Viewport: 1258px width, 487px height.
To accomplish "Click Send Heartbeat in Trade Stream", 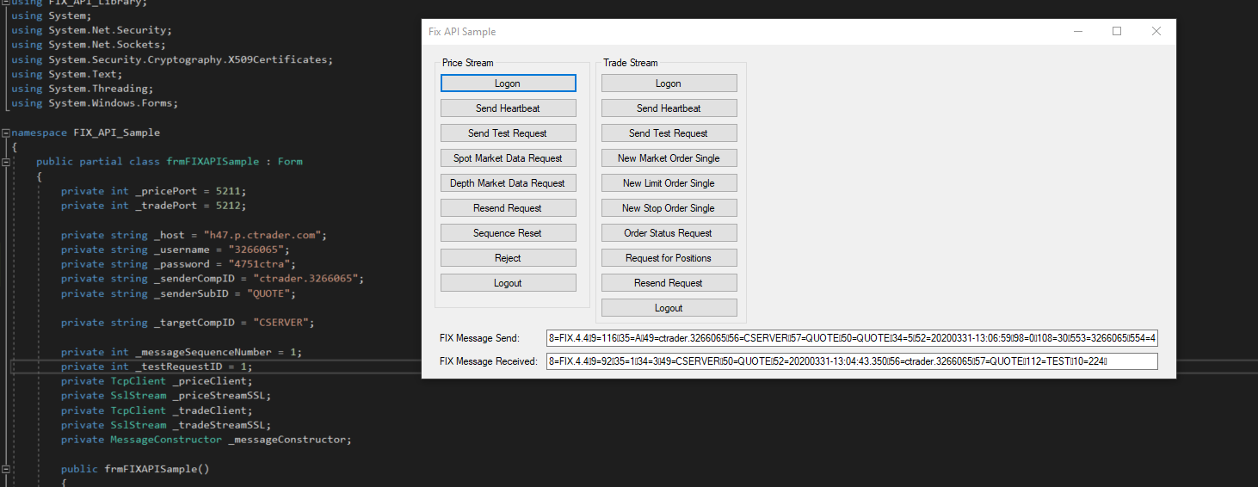I will click(669, 108).
